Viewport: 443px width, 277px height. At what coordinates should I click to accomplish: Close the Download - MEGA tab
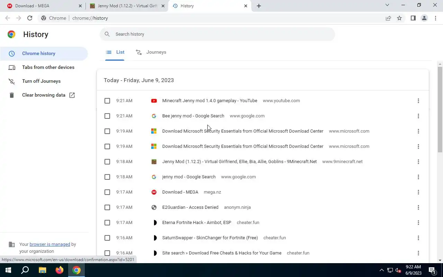80,6
